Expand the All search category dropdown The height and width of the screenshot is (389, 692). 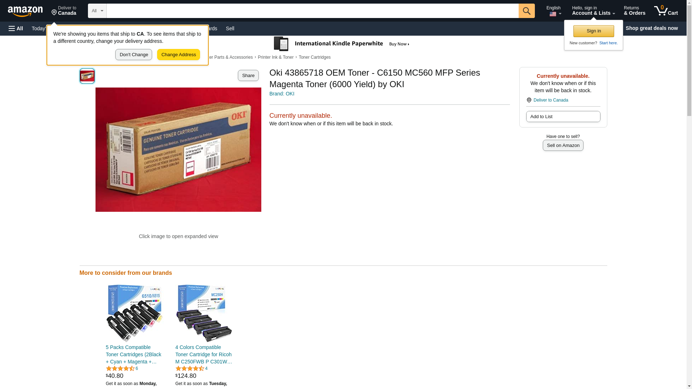[97, 11]
